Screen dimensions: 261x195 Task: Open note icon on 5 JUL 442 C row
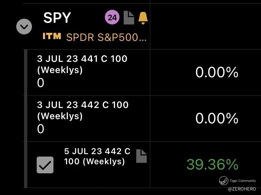(x=141, y=156)
